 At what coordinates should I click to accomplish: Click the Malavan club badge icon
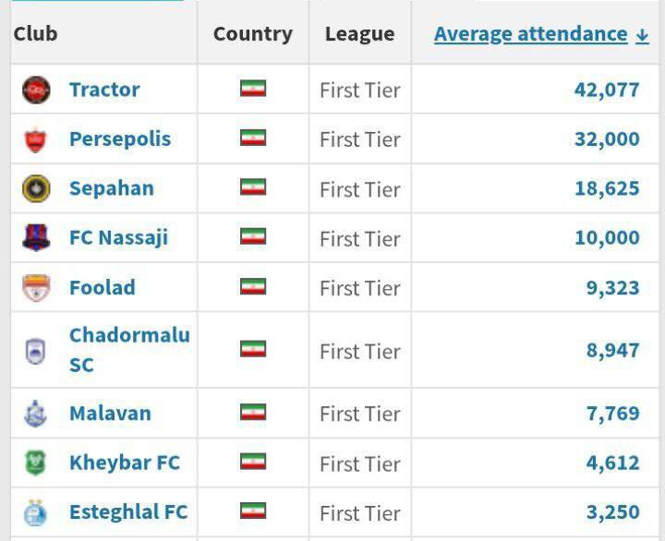tap(36, 414)
